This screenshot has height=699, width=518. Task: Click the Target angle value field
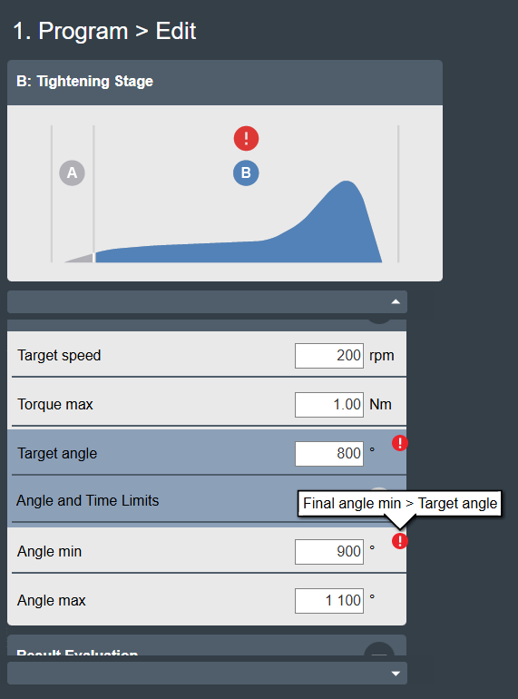329,454
